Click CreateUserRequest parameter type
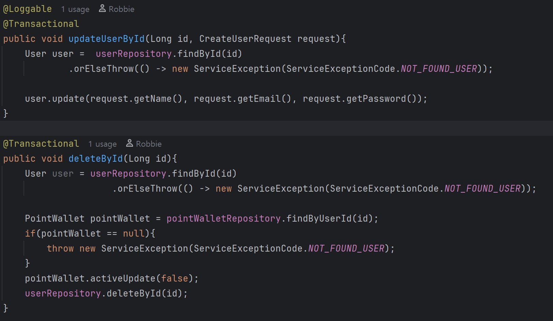Screen dimensions: 553x321 tap(246, 39)
